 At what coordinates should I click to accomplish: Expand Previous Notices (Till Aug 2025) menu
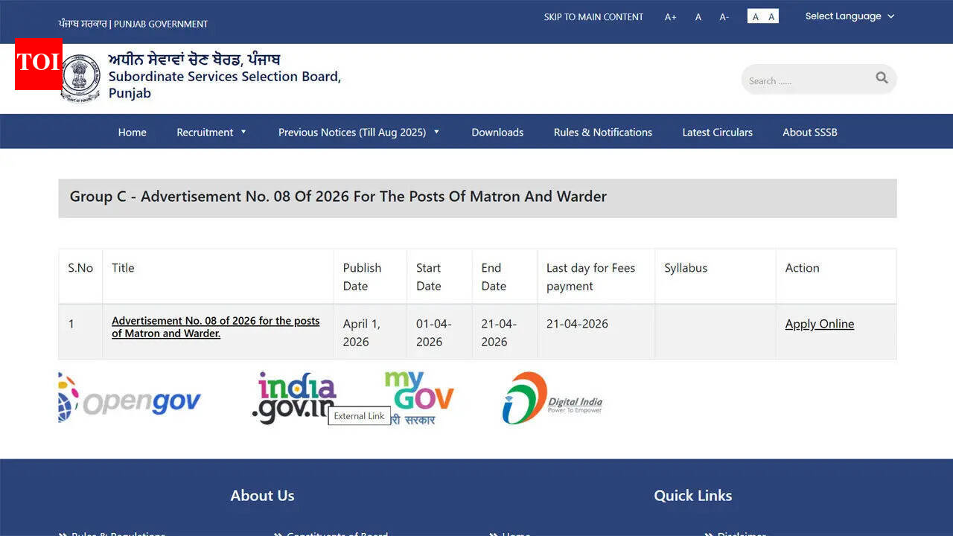pos(359,133)
